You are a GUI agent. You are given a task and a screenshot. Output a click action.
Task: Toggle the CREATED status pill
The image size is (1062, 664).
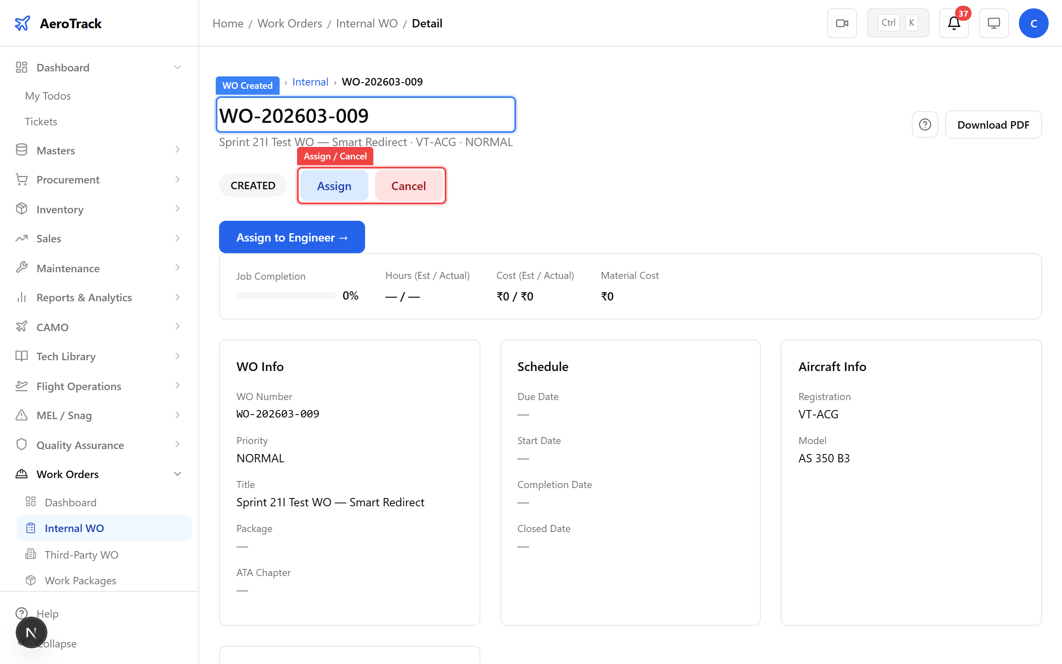(253, 185)
